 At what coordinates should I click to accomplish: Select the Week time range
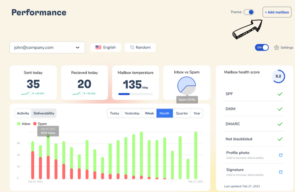coord(149,113)
